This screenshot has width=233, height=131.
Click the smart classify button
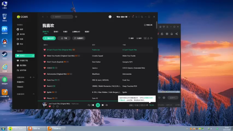click(148, 25)
